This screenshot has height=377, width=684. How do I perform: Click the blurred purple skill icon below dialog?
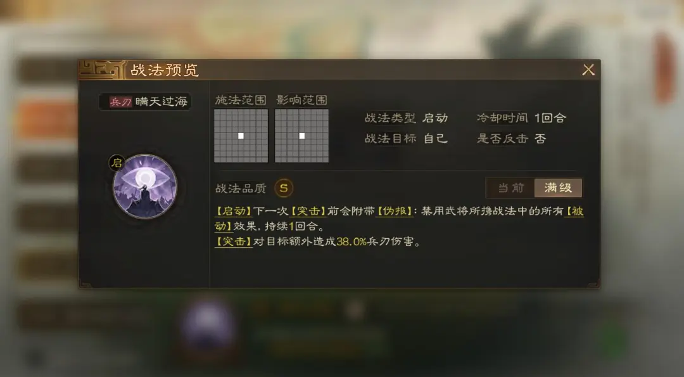(x=208, y=325)
